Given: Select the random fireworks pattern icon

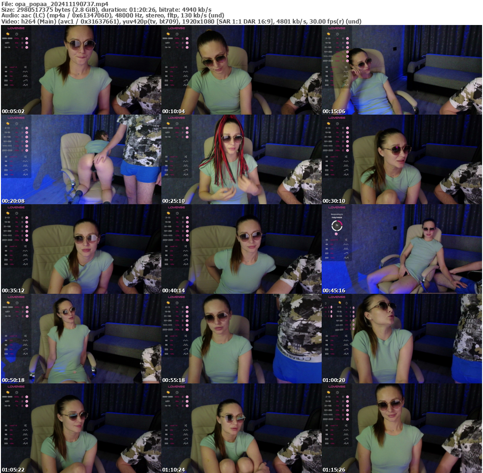Looking at the screenshot, I should (x=25, y=85).
